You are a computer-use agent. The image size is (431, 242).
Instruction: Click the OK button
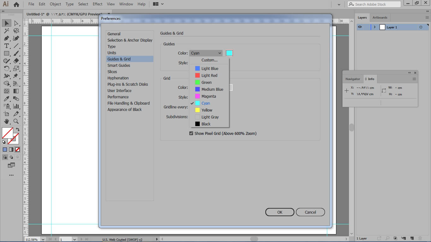pos(280,212)
